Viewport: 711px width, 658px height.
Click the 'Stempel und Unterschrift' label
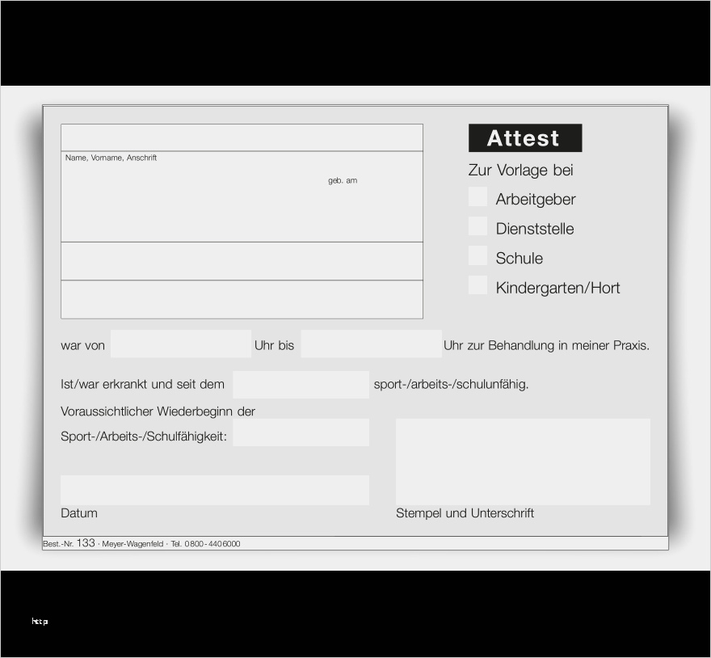click(465, 513)
